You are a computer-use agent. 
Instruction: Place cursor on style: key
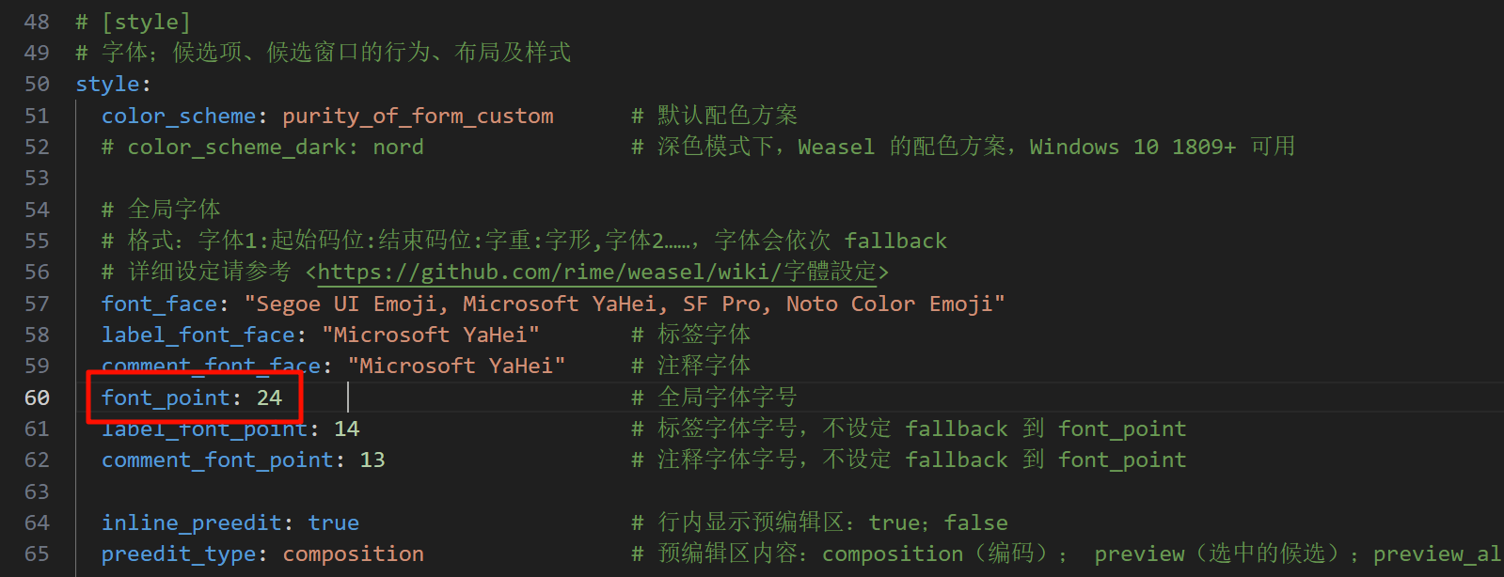click(113, 84)
